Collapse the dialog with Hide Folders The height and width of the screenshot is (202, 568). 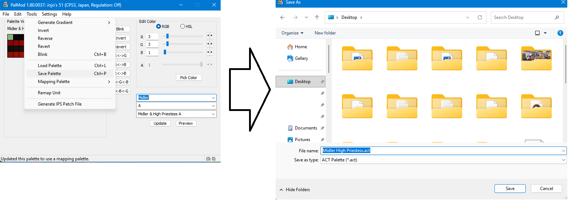pyautogui.click(x=295, y=189)
